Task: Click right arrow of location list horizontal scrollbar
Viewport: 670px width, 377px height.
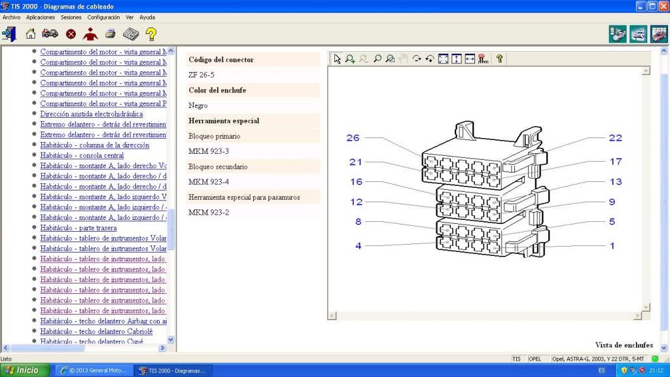Action: (x=162, y=348)
